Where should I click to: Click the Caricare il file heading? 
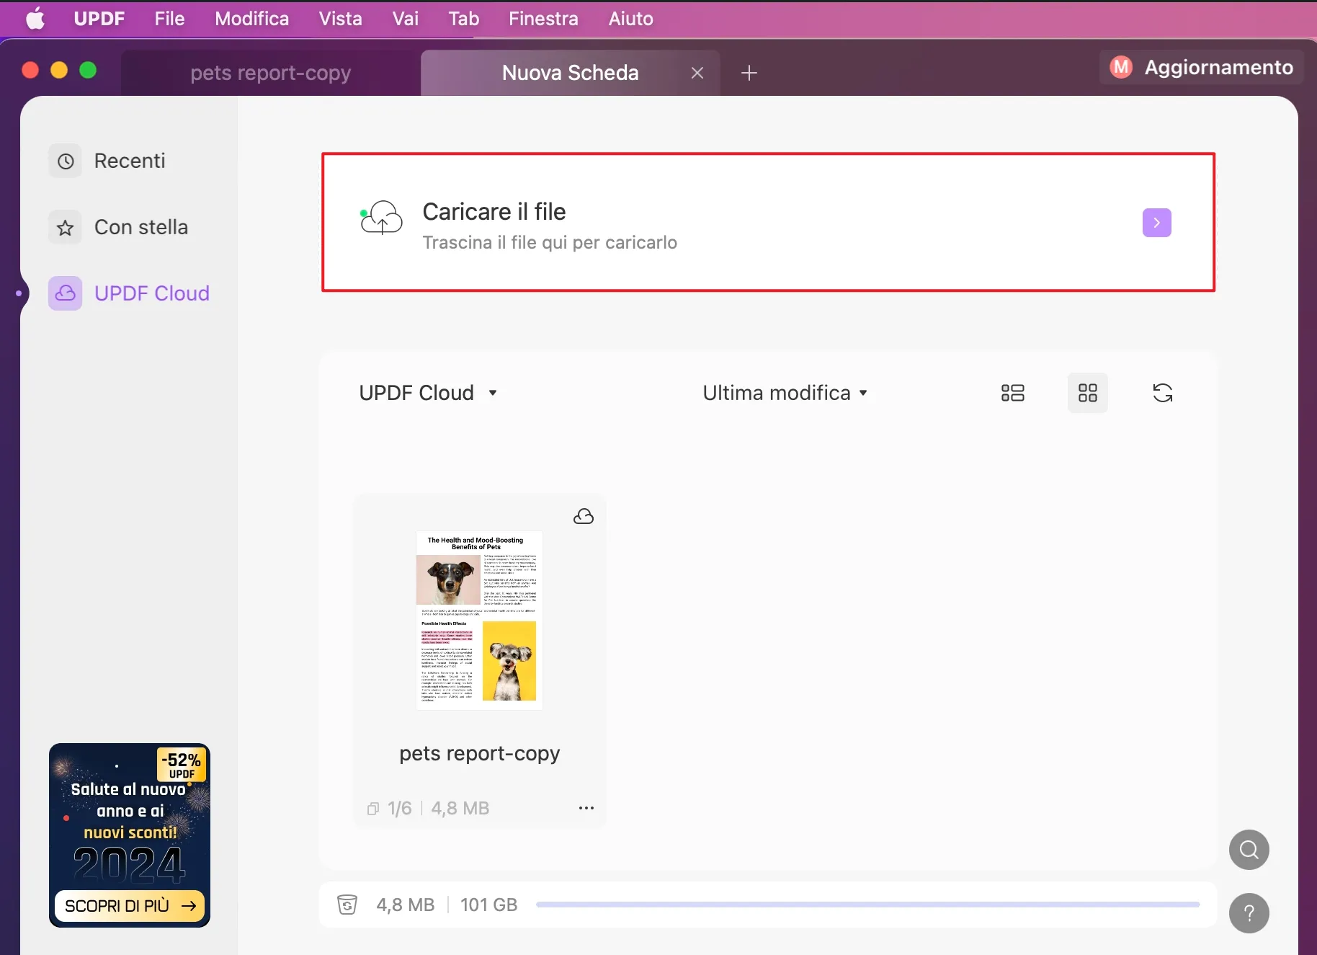click(494, 212)
